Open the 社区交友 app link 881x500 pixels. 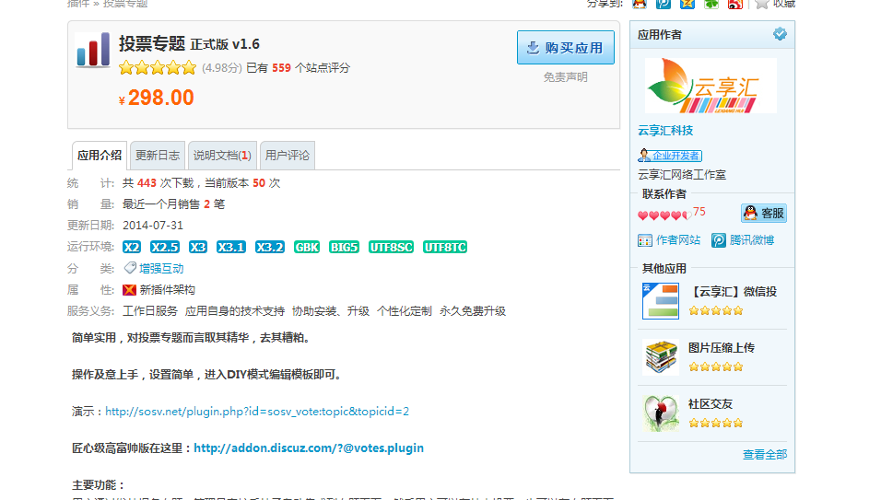click(711, 403)
